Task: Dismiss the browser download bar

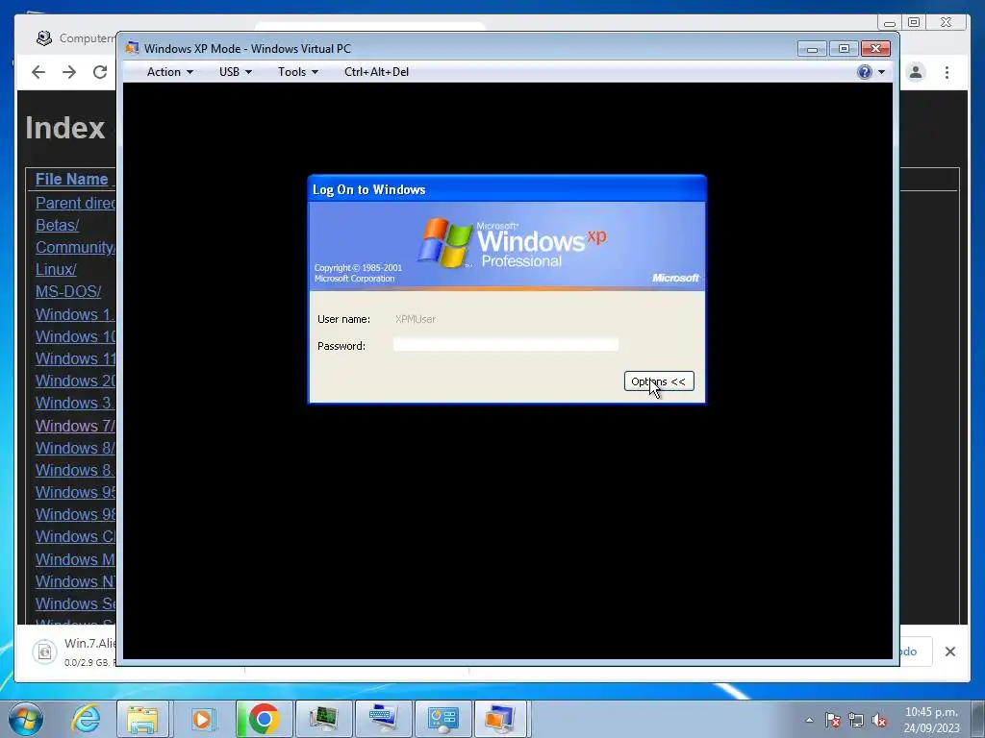Action: 950,652
